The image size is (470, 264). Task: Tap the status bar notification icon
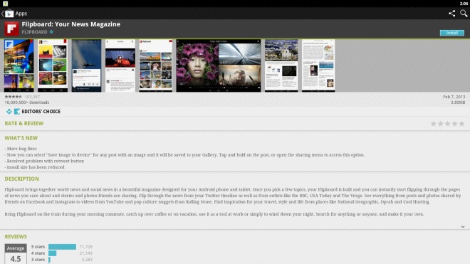pyautogui.click(x=6, y=4)
